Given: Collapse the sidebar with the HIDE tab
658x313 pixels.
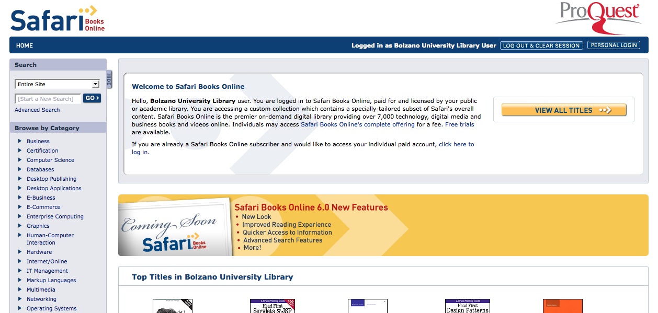Looking at the screenshot, I should click(x=109, y=79).
